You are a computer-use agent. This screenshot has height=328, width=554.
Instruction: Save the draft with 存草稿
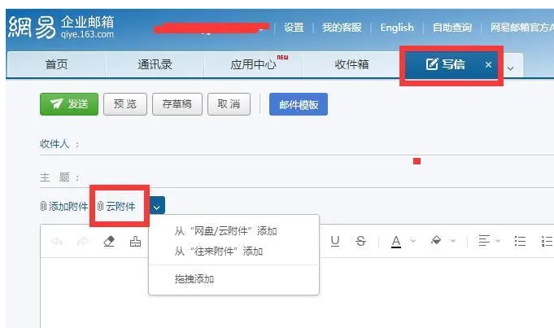(x=177, y=104)
